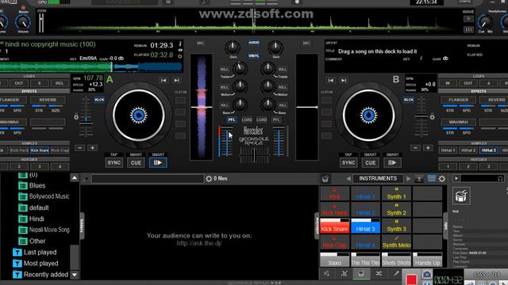Jump to next track on deck B
Image resolution: width=508 pixels, height=285 pixels.
tap(344, 80)
